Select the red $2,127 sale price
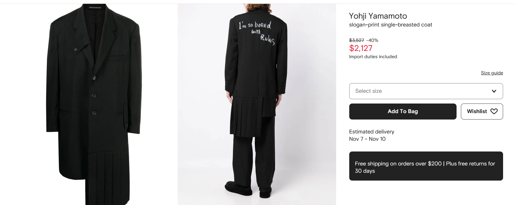Image resolution: width=515 pixels, height=205 pixels. tap(361, 48)
